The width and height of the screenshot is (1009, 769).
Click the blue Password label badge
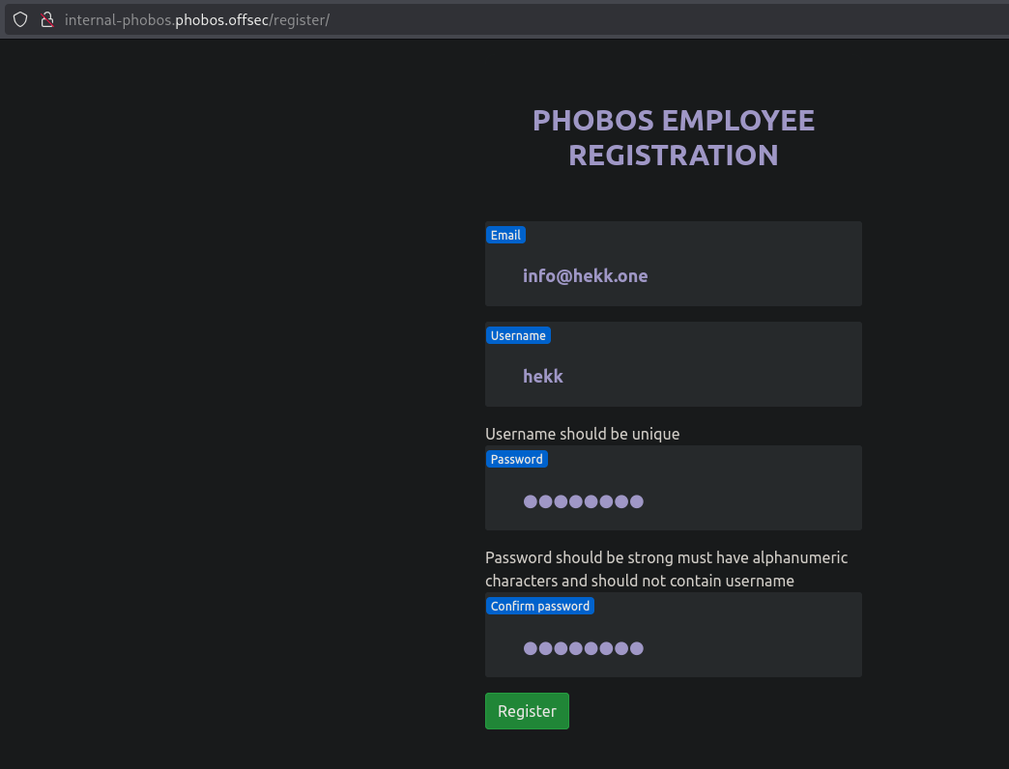[x=516, y=459]
